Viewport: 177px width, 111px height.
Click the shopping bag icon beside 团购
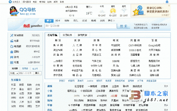pyautogui.click(x=12, y=52)
